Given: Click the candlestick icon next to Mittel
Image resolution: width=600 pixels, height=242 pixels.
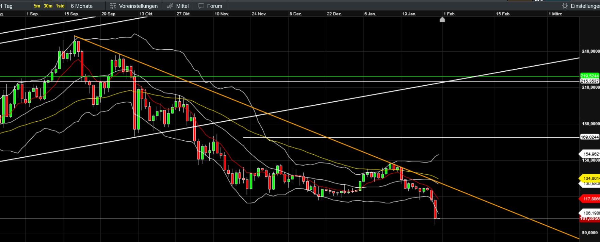Looking at the screenshot, I should pyautogui.click(x=170, y=6).
